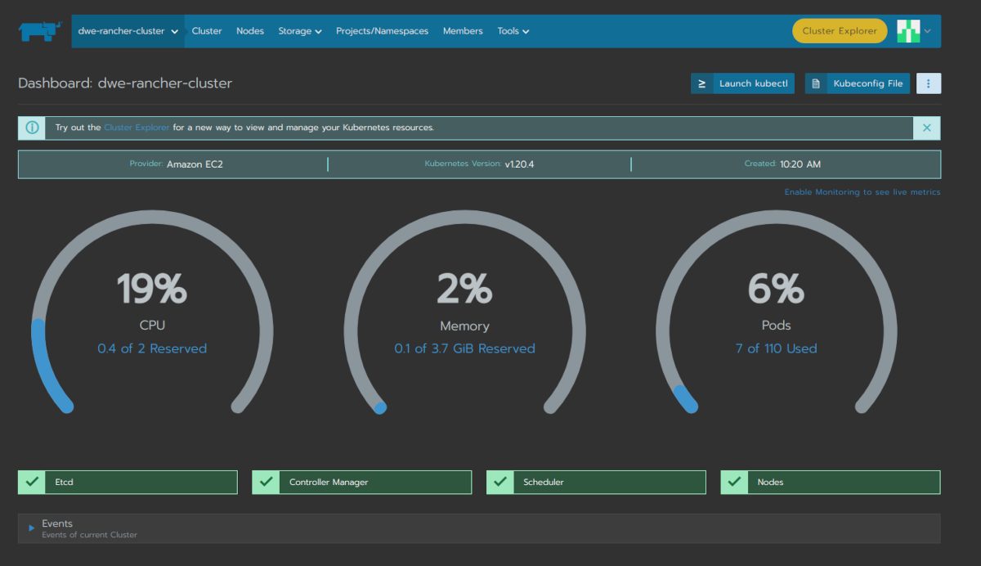Click the Controller Manager check icon
Image resolution: width=981 pixels, height=566 pixels.
click(266, 482)
